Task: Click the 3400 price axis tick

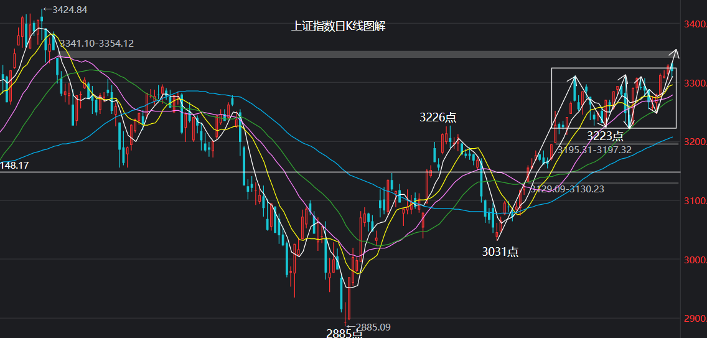Action: click(x=695, y=24)
